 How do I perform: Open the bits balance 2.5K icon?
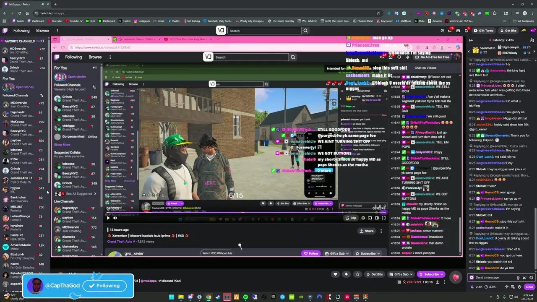click(x=477, y=287)
